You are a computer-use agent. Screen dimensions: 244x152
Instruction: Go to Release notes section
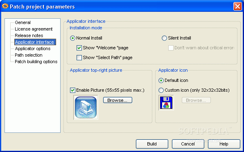pyautogui.click(x=29, y=35)
